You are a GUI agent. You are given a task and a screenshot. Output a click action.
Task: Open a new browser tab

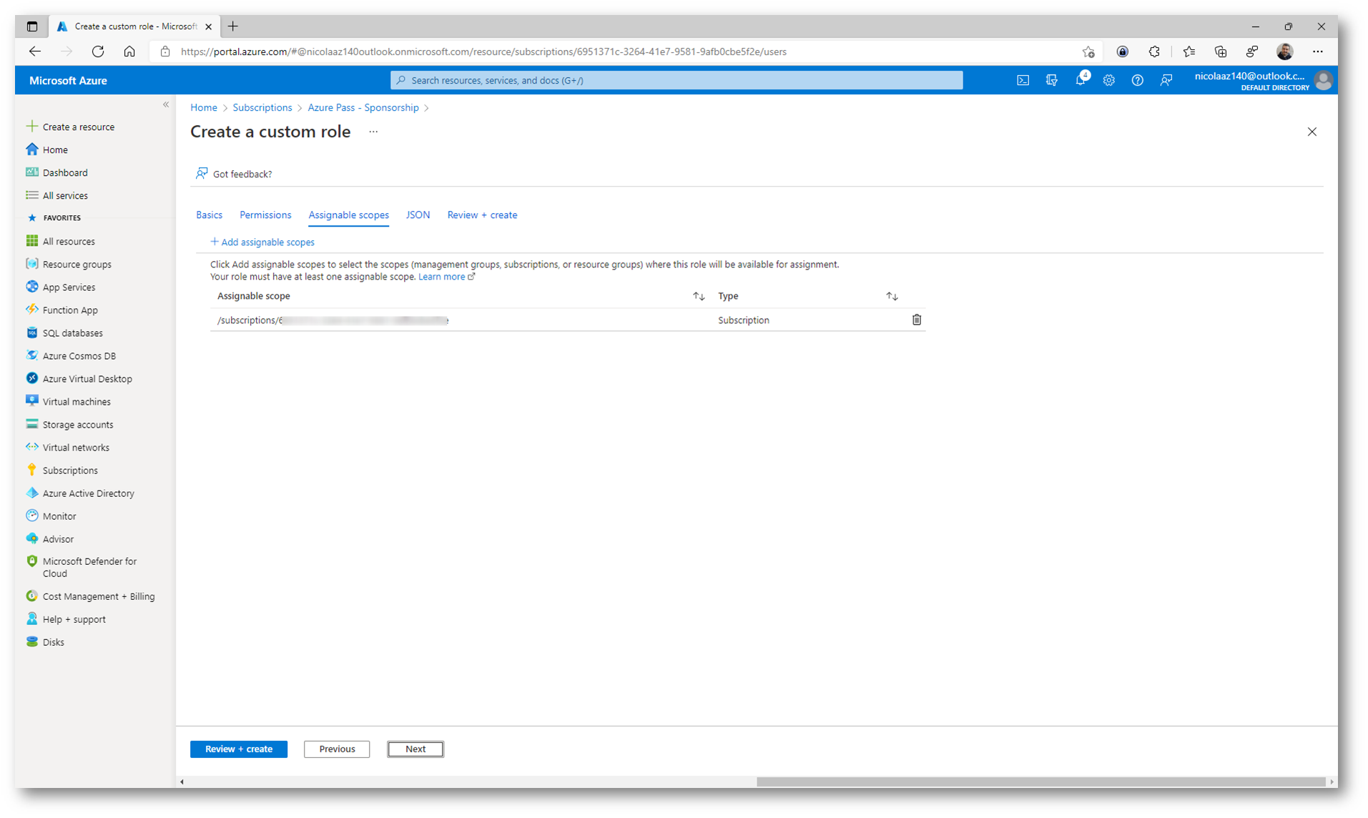click(233, 26)
